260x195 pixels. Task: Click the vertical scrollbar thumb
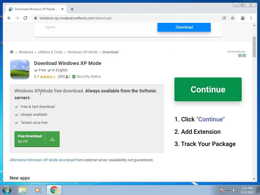(x=254, y=47)
